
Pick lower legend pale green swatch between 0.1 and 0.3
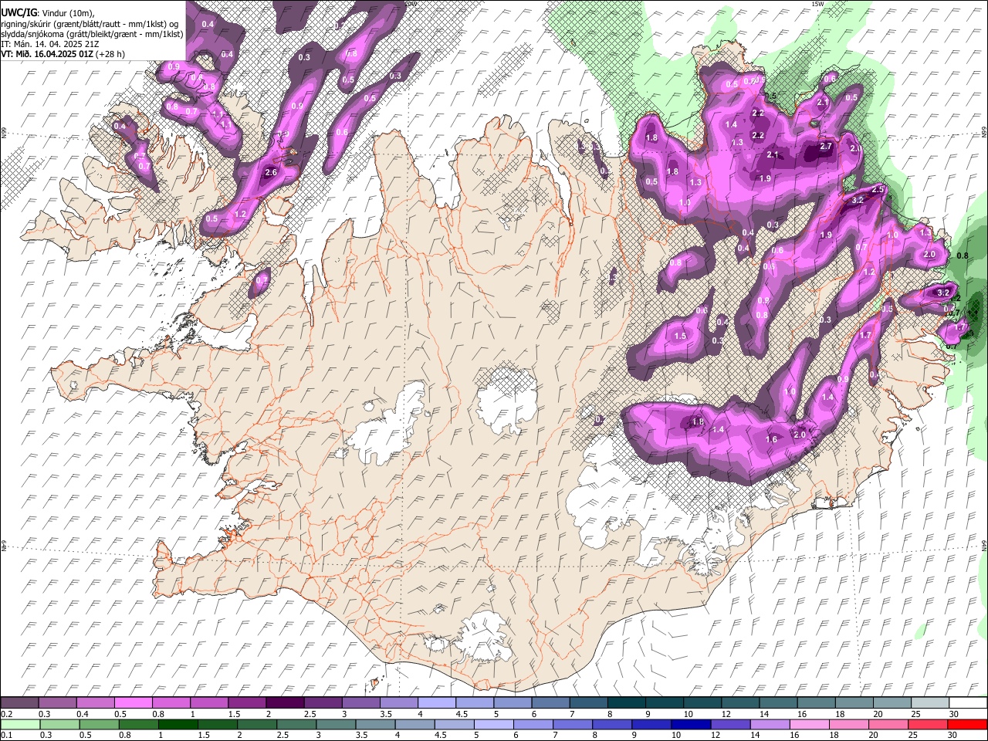(x=21, y=724)
